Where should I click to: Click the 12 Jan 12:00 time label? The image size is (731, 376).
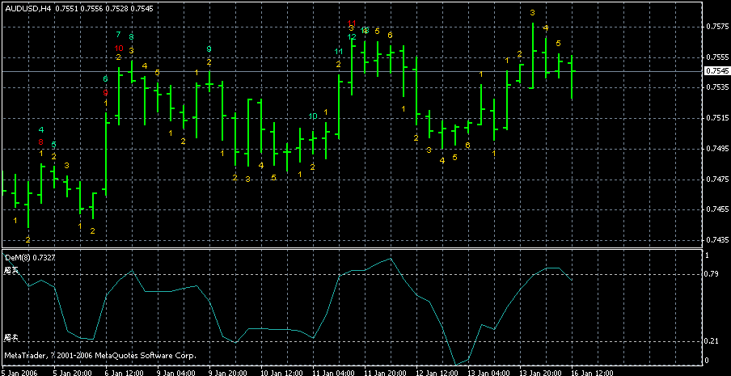437,372
